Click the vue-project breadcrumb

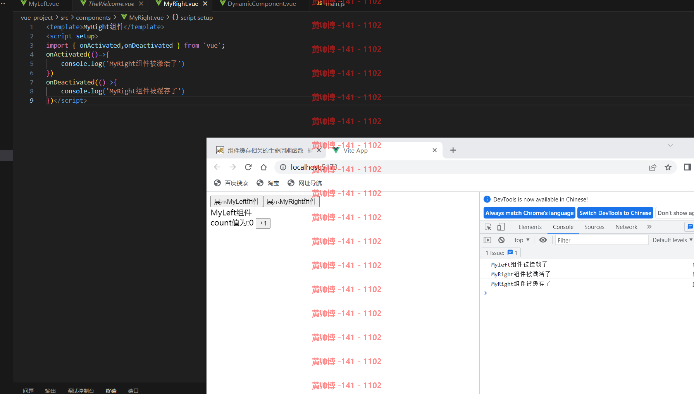pos(37,17)
